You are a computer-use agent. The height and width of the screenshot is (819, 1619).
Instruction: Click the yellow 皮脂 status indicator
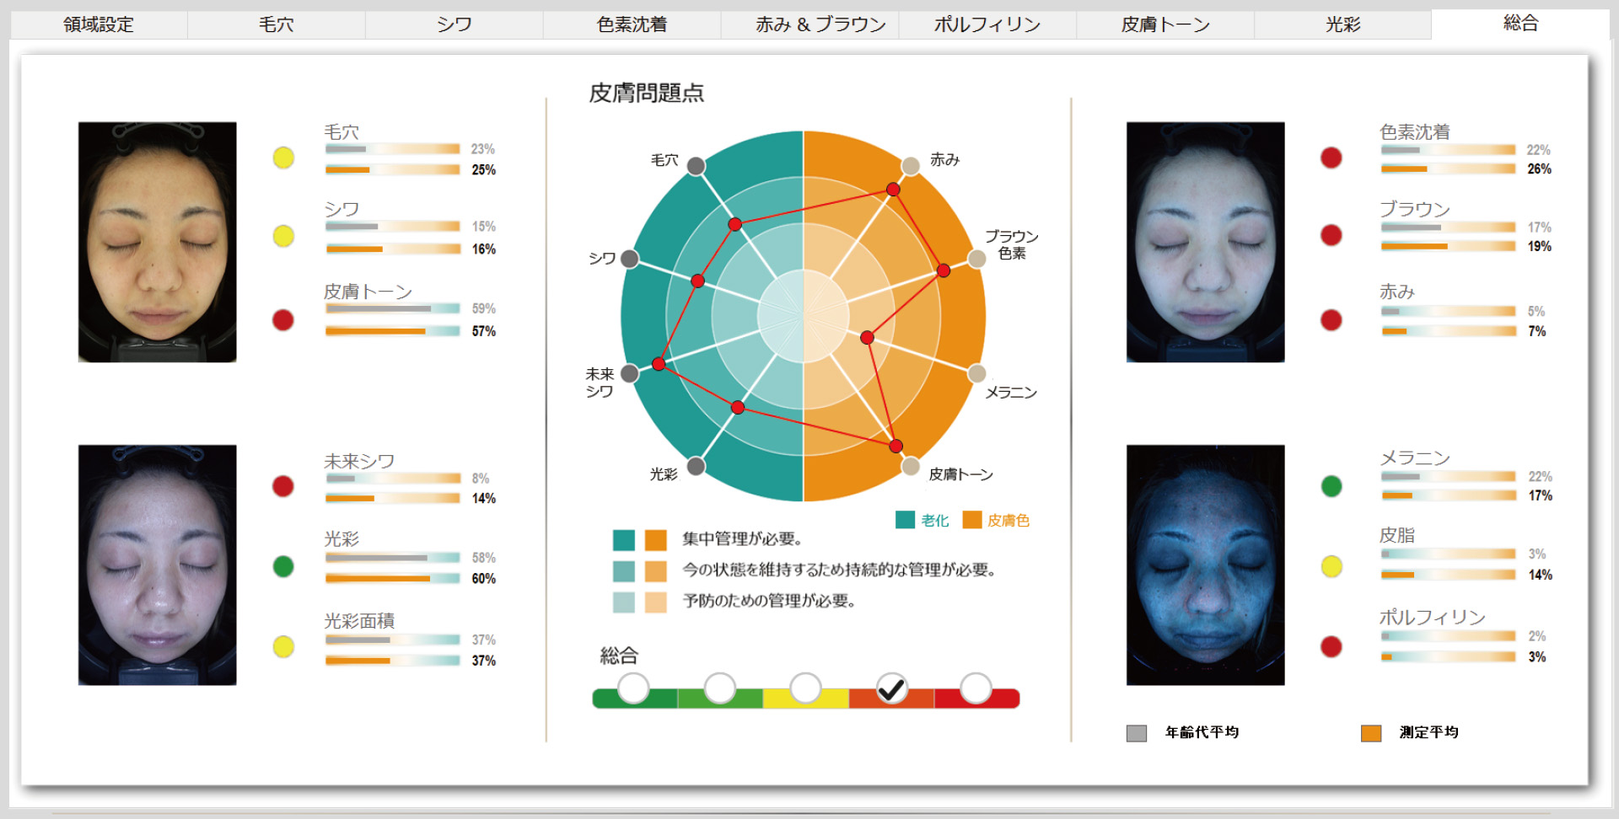coord(1331,566)
